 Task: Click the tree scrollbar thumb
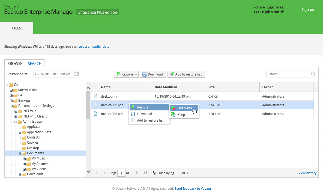88,105
